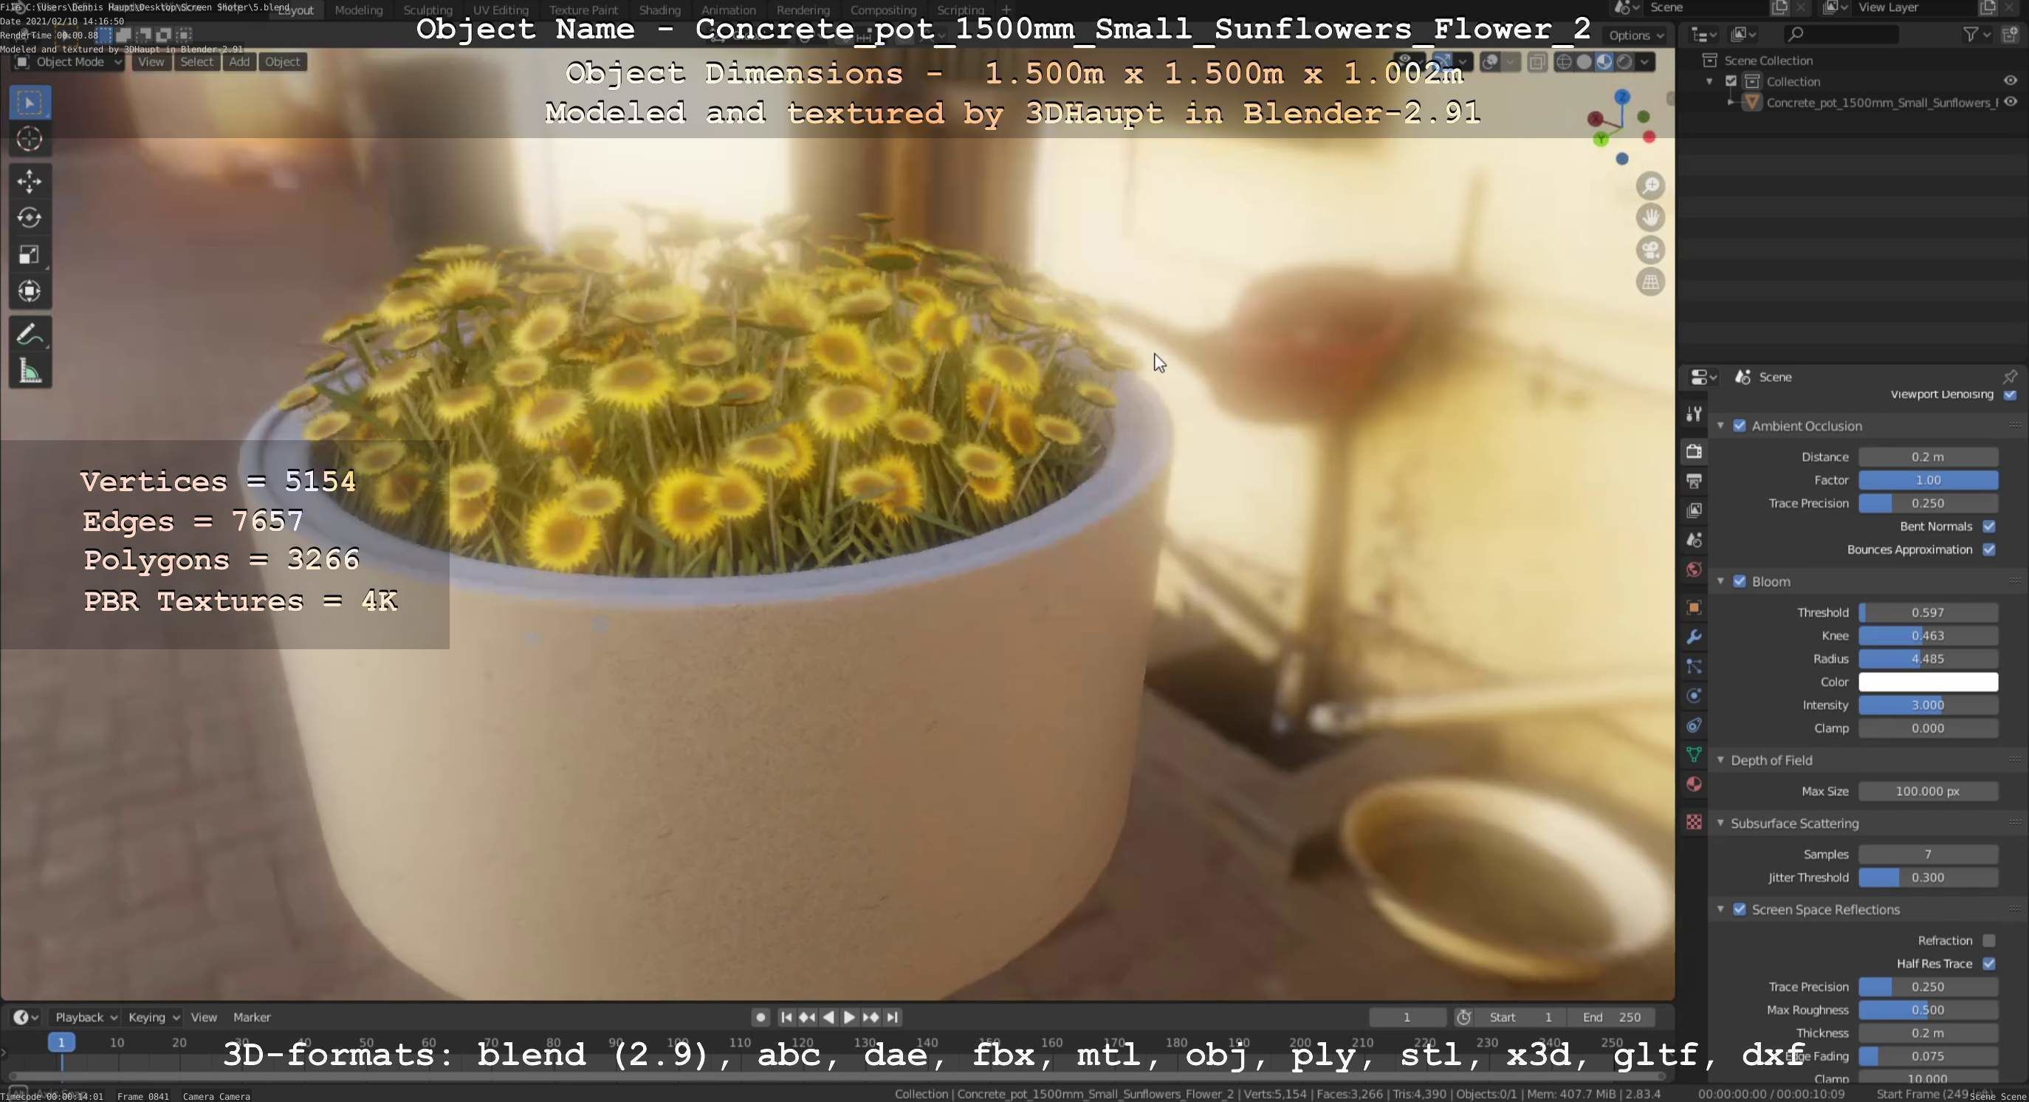The image size is (2029, 1102).
Task: Open the Object Data mesh tab
Action: click(x=1694, y=755)
